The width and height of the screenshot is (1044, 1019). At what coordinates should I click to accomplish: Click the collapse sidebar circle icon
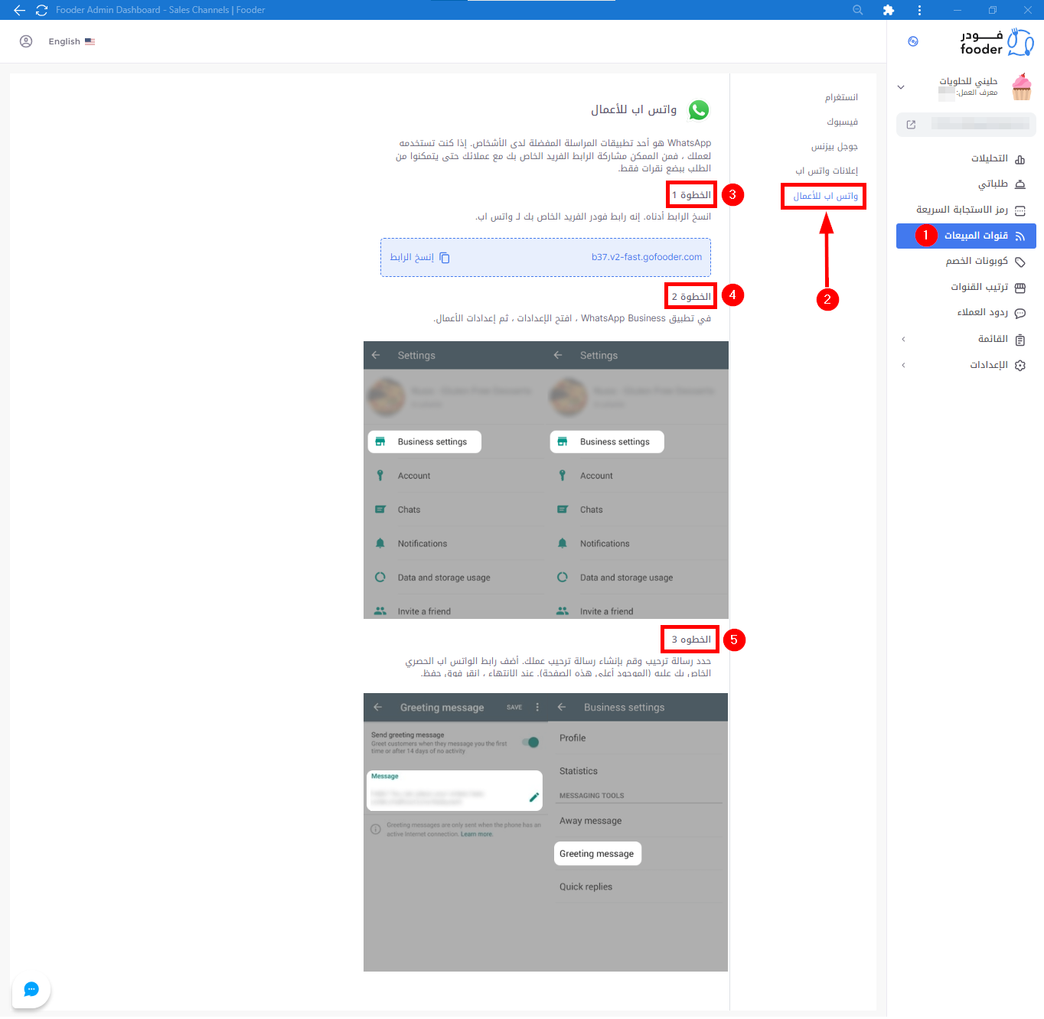[912, 41]
